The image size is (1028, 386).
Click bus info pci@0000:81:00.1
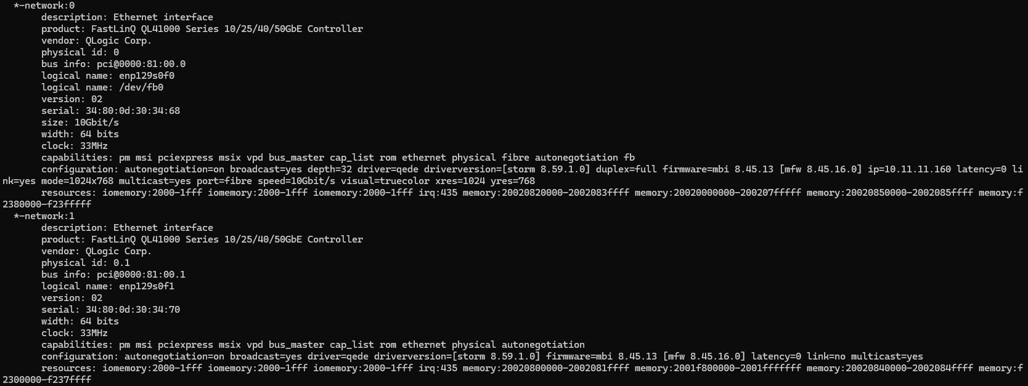click(141, 275)
